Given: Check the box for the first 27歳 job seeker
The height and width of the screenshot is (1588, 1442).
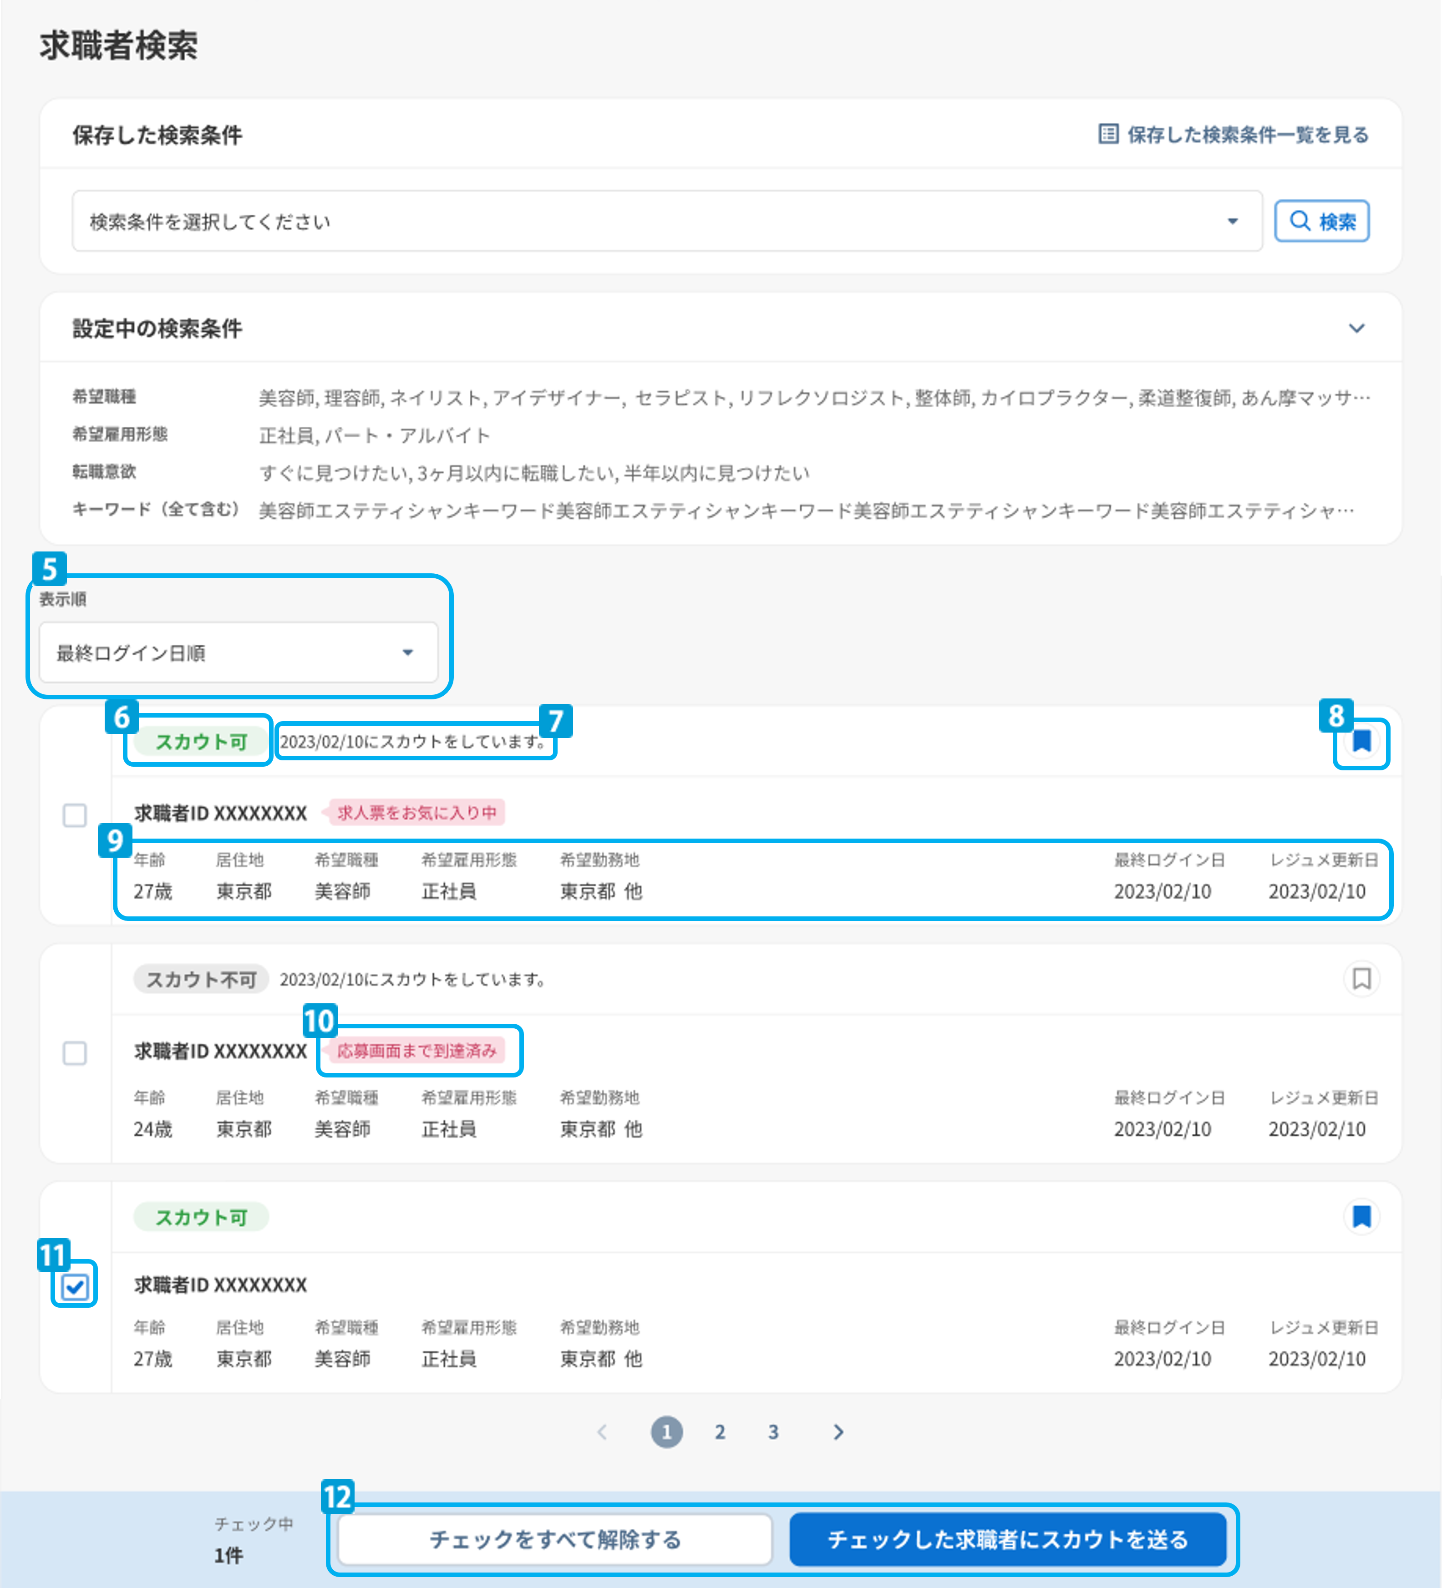Looking at the screenshot, I should [x=75, y=815].
